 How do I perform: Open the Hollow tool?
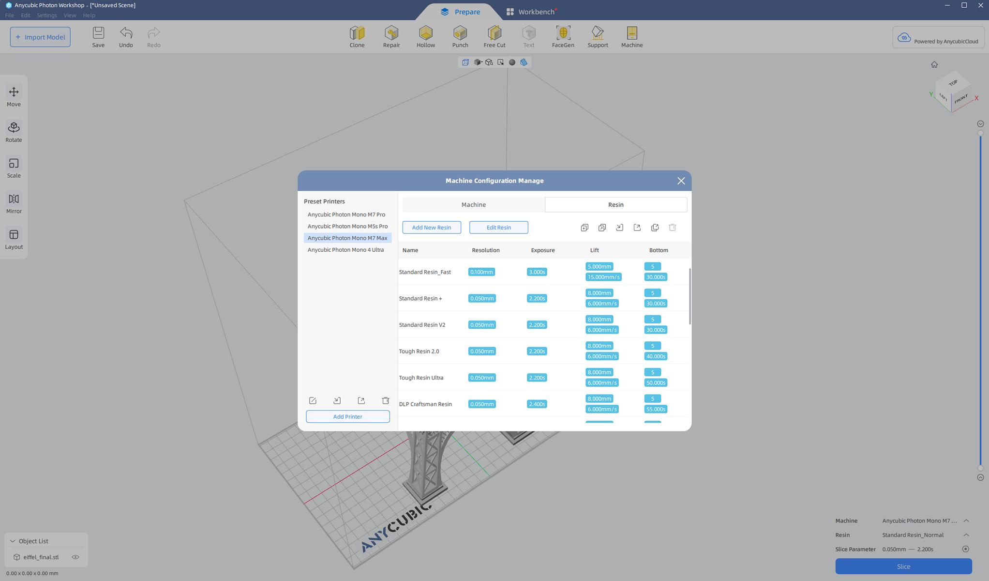[425, 37]
